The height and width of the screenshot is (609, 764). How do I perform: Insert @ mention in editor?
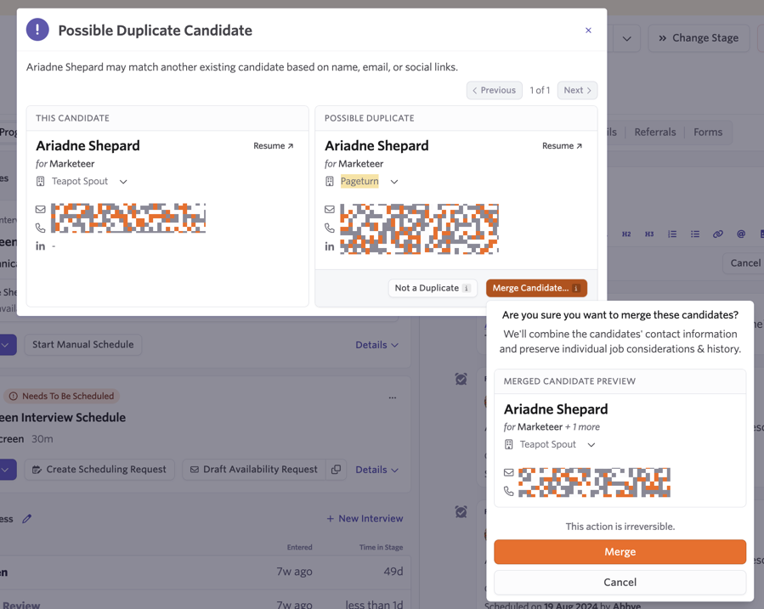point(740,234)
